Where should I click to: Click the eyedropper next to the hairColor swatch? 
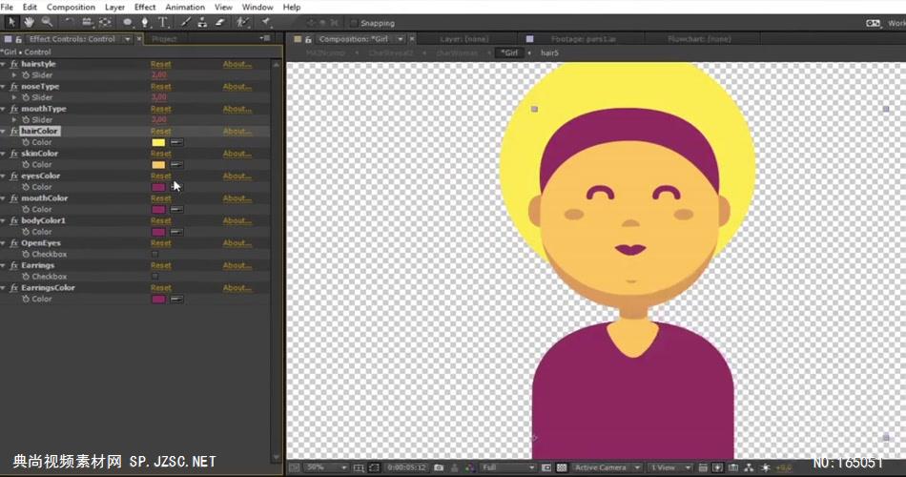(x=177, y=143)
